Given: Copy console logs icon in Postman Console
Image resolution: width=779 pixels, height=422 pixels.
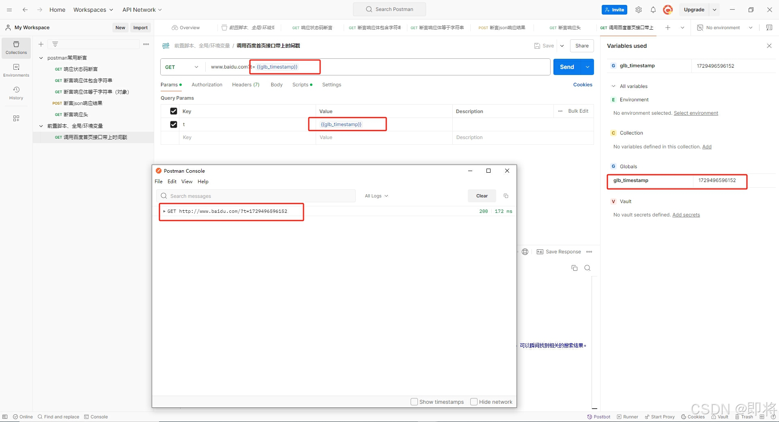Looking at the screenshot, I should 506,196.
